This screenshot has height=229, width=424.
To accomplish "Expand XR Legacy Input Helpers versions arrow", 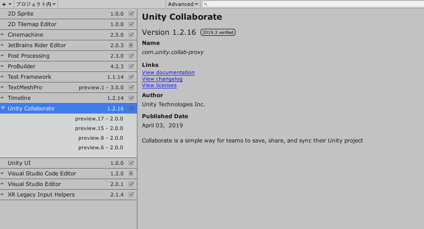I will [x=3, y=194].
